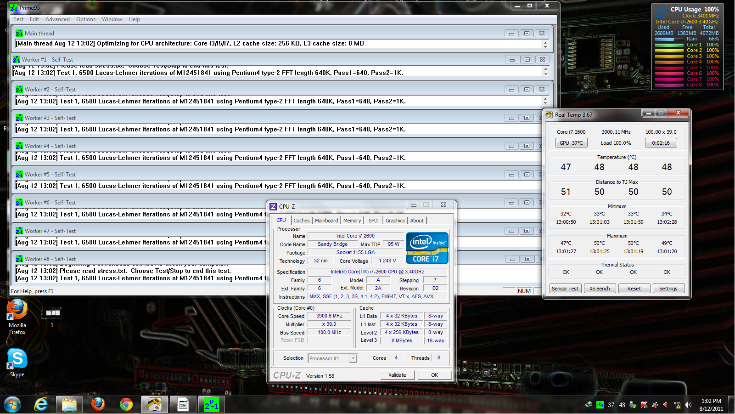This screenshot has width=735, height=414.
Task: Switch to the SPD tab in CPU-Z
Action: click(373, 221)
